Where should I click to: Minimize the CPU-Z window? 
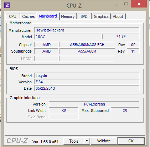click(x=117, y=5)
